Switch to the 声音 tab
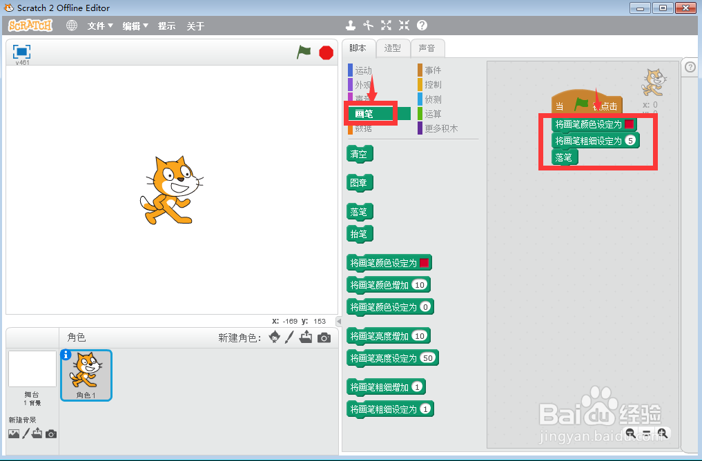Image resolution: width=702 pixels, height=461 pixels. point(427,48)
